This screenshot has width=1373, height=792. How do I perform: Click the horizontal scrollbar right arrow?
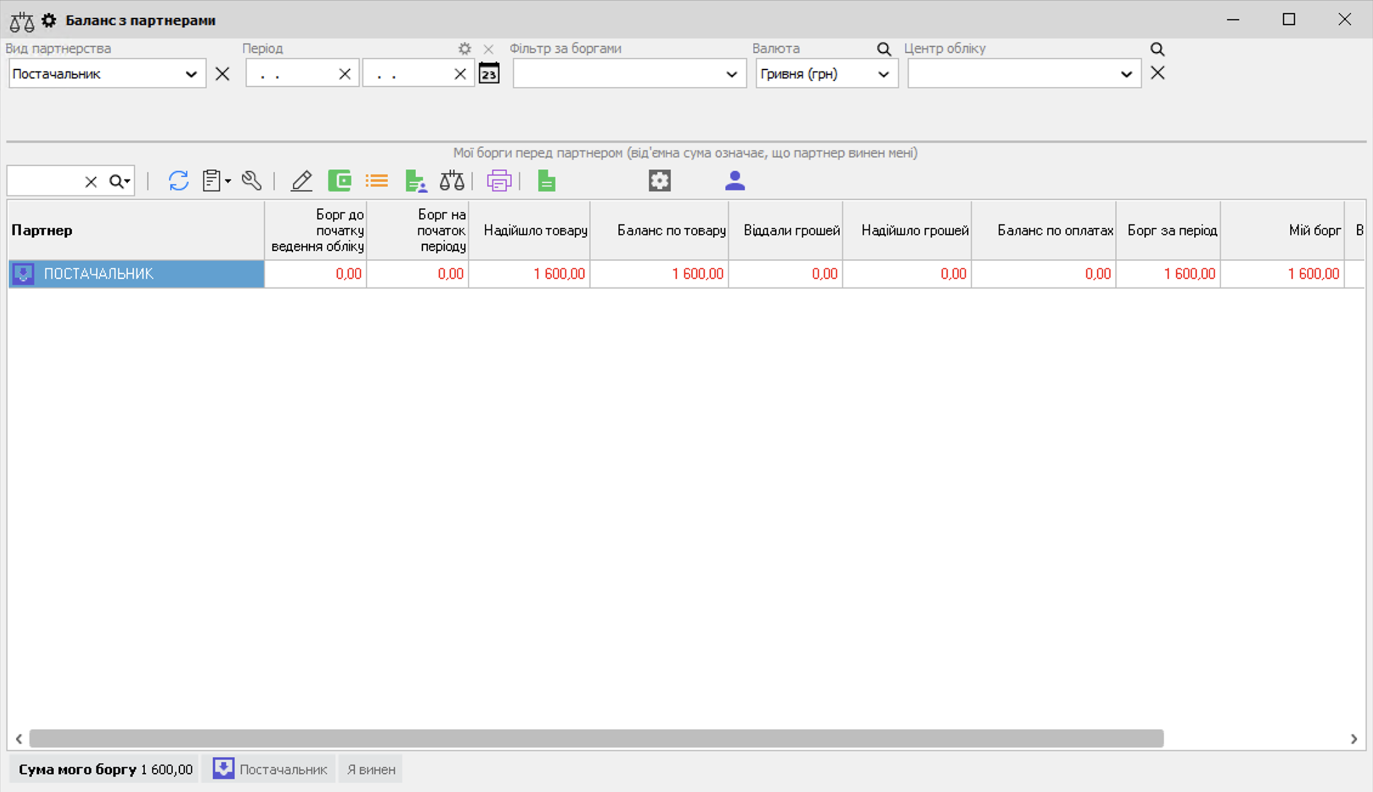(1354, 739)
